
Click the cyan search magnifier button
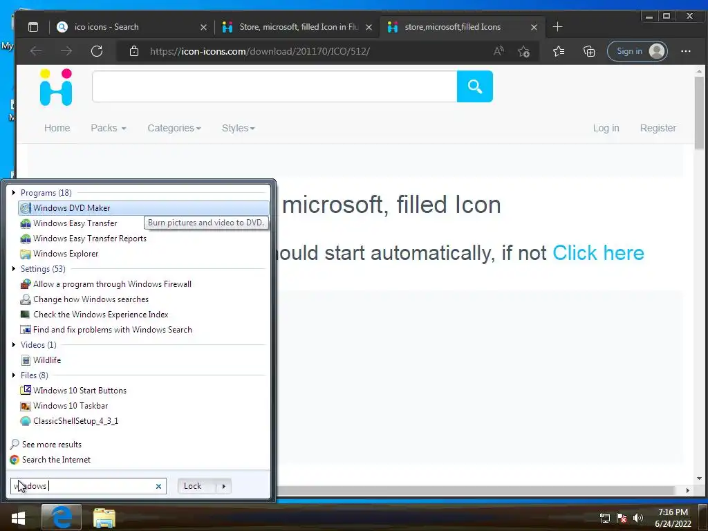474,86
